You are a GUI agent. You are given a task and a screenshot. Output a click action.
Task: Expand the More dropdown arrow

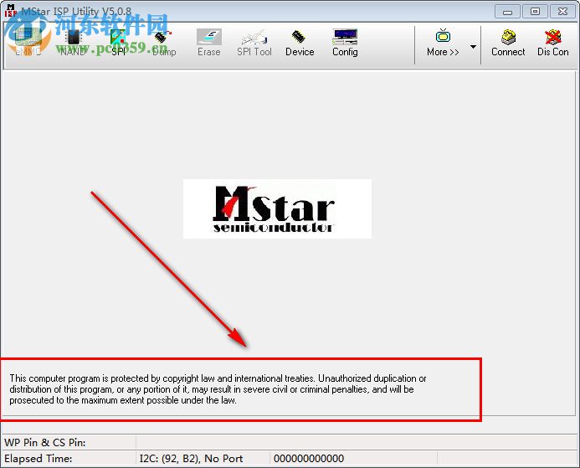click(473, 47)
